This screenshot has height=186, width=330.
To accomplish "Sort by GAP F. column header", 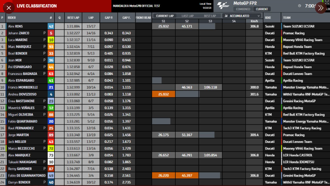I will (127, 18).
